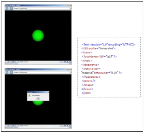Image resolution: width=144 pixels, height=132 pixels.
Task: Click first toolbar icon in bottom Xj3D window
Action: pos(7,72)
